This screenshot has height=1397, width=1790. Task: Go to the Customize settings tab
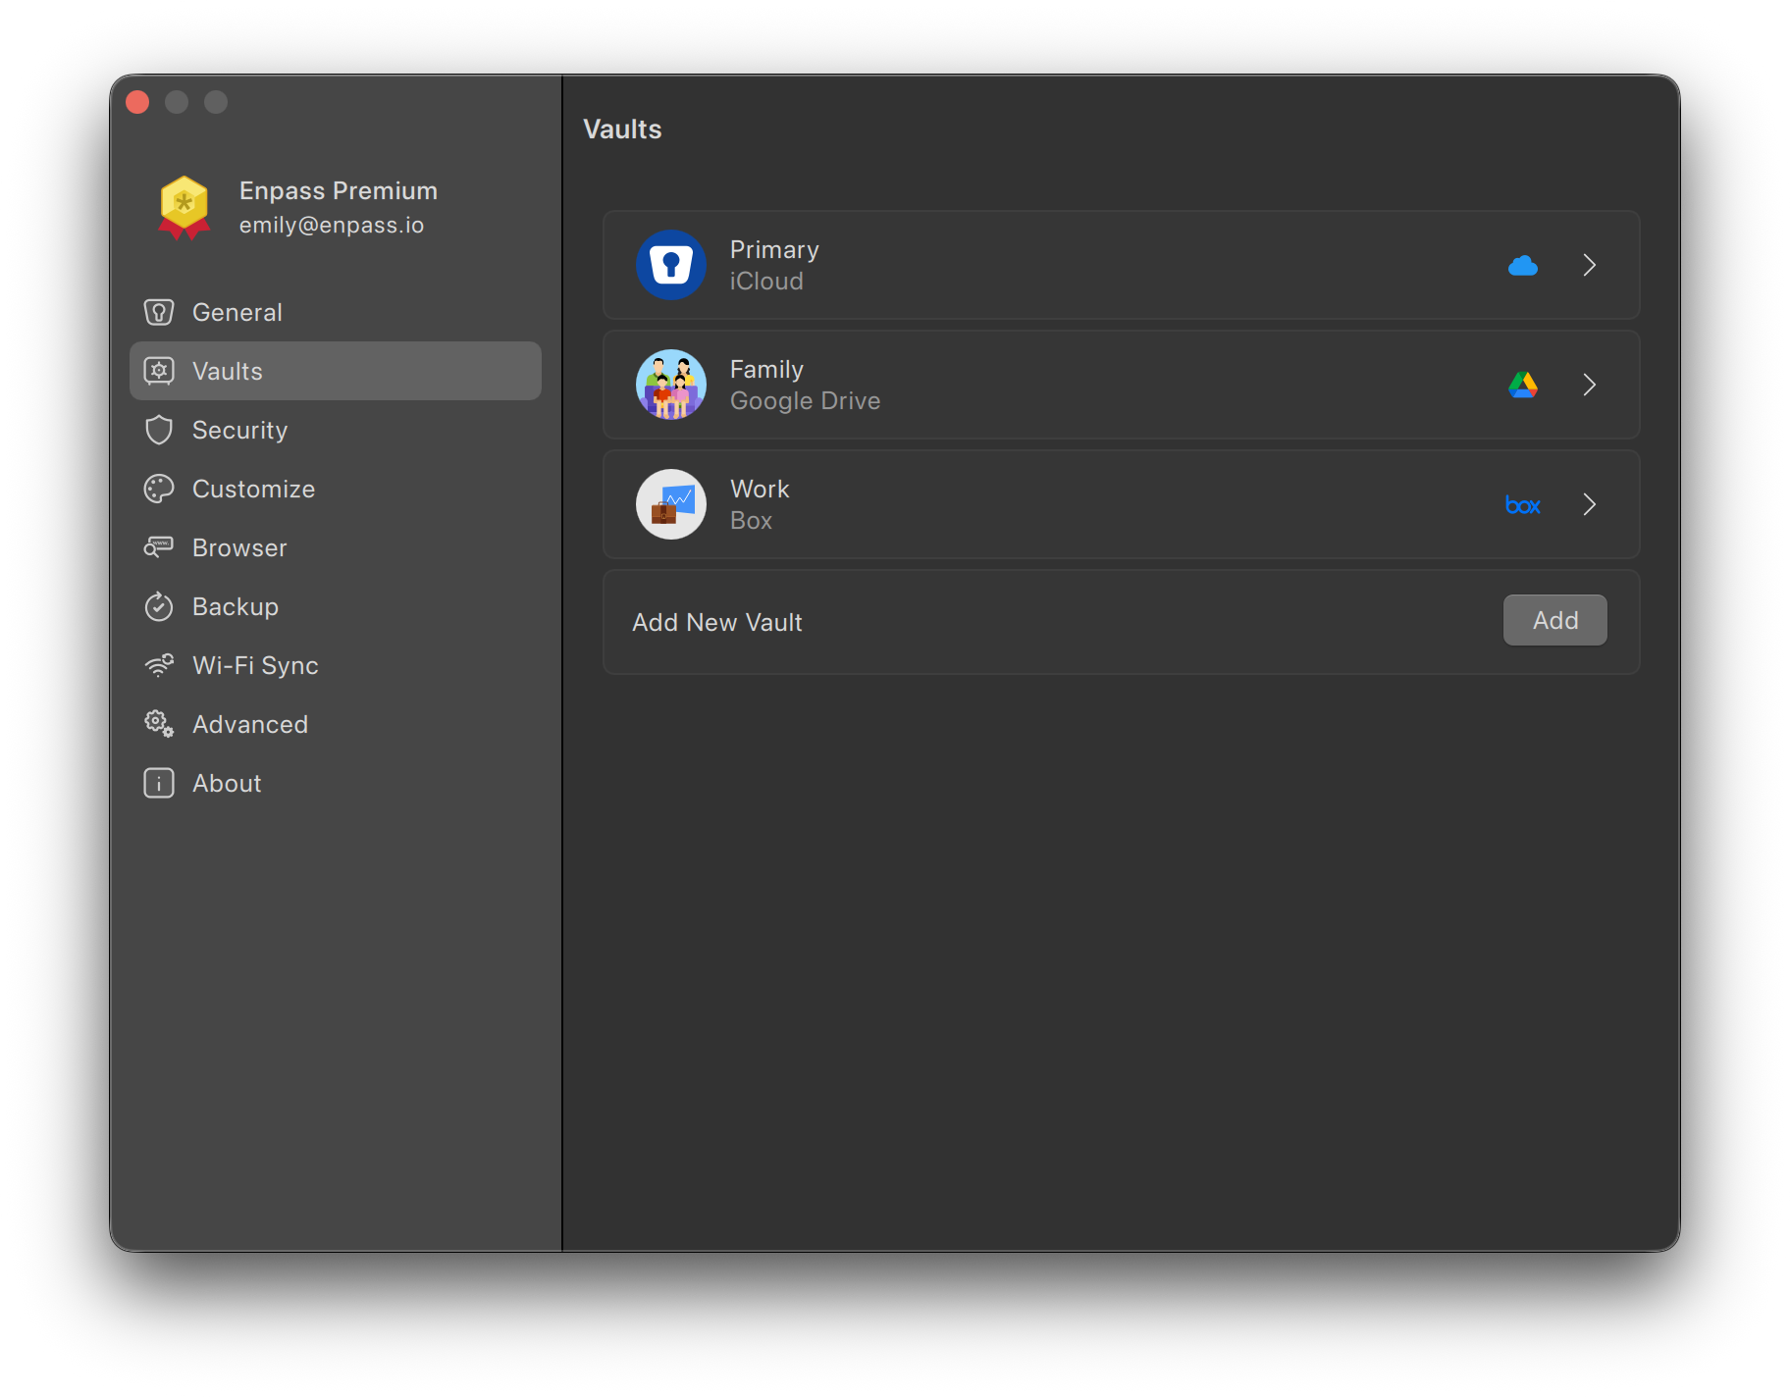coord(336,489)
